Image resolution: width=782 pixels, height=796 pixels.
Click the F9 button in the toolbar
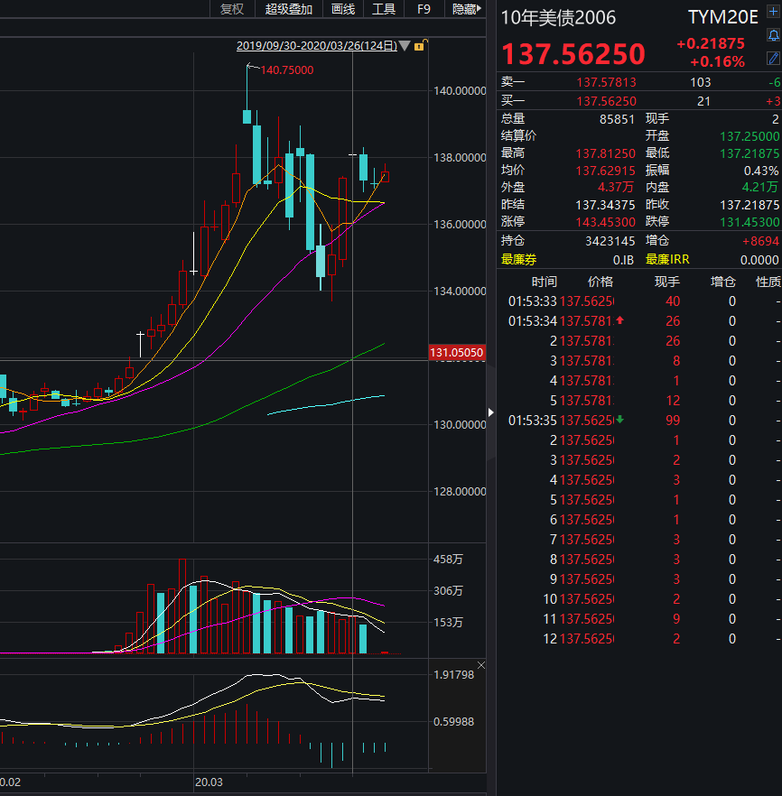pyautogui.click(x=424, y=9)
